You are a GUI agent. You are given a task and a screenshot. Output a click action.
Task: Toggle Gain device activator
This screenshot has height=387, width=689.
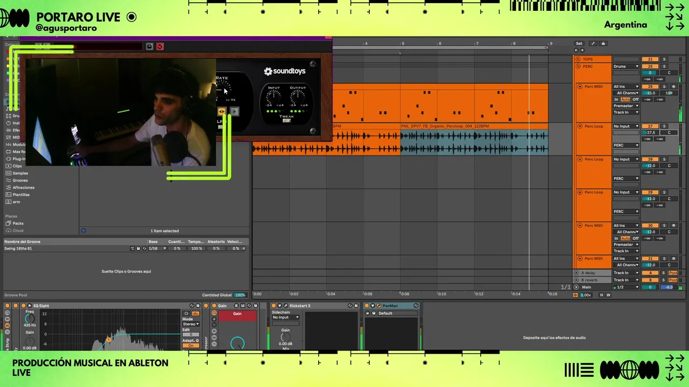pos(214,306)
